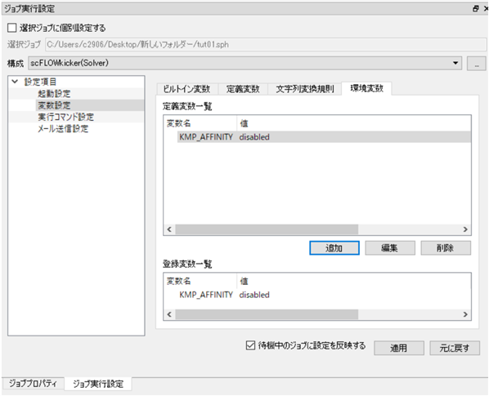Click the panel float/undock icon in title bar
The image size is (489, 396).
[x=476, y=9]
